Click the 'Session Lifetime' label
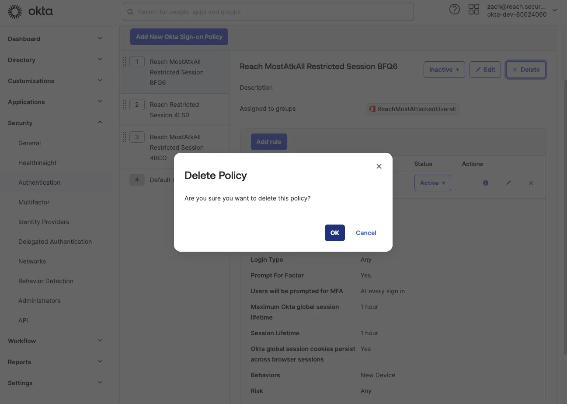 point(275,333)
